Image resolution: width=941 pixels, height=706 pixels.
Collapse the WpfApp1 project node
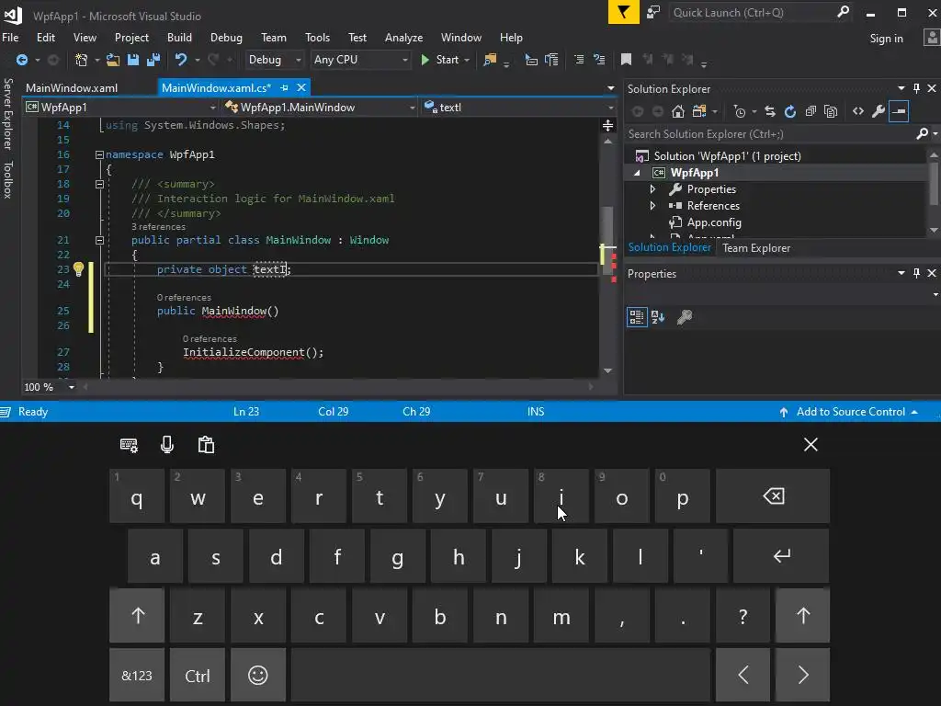[638, 173]
